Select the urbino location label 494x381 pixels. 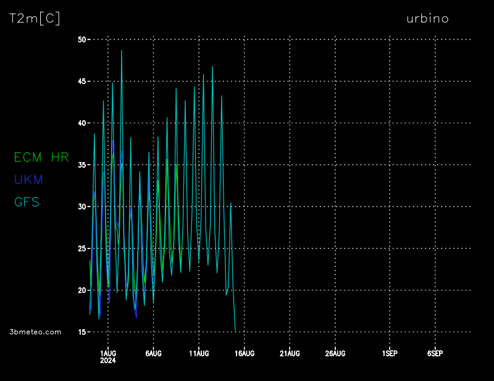[x=427, y=18]
